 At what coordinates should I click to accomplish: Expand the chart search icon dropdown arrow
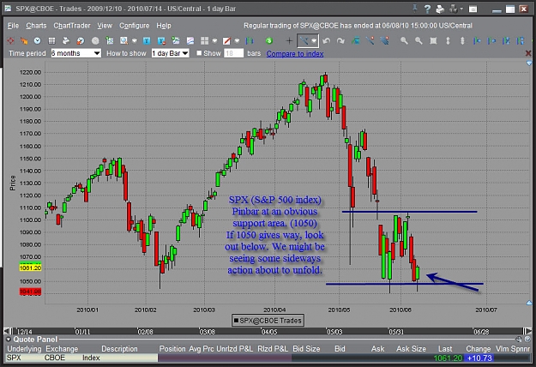(135, 41)
